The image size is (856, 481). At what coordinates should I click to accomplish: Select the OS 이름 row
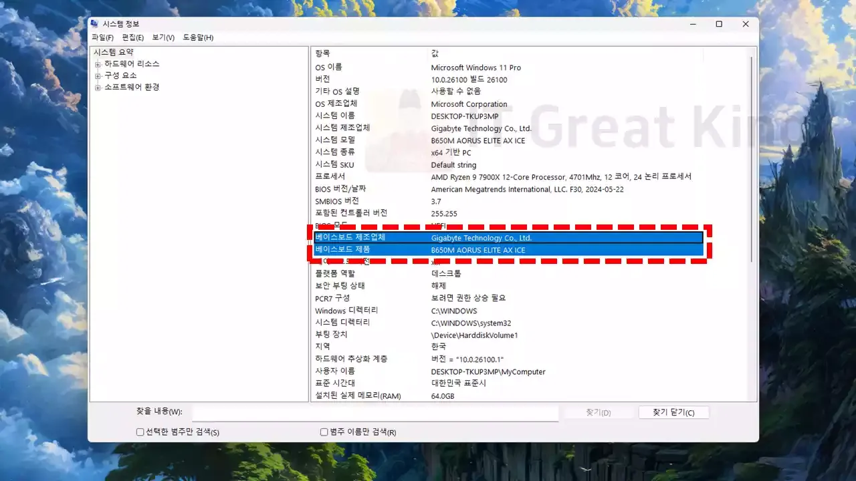(x=508, y=67)
